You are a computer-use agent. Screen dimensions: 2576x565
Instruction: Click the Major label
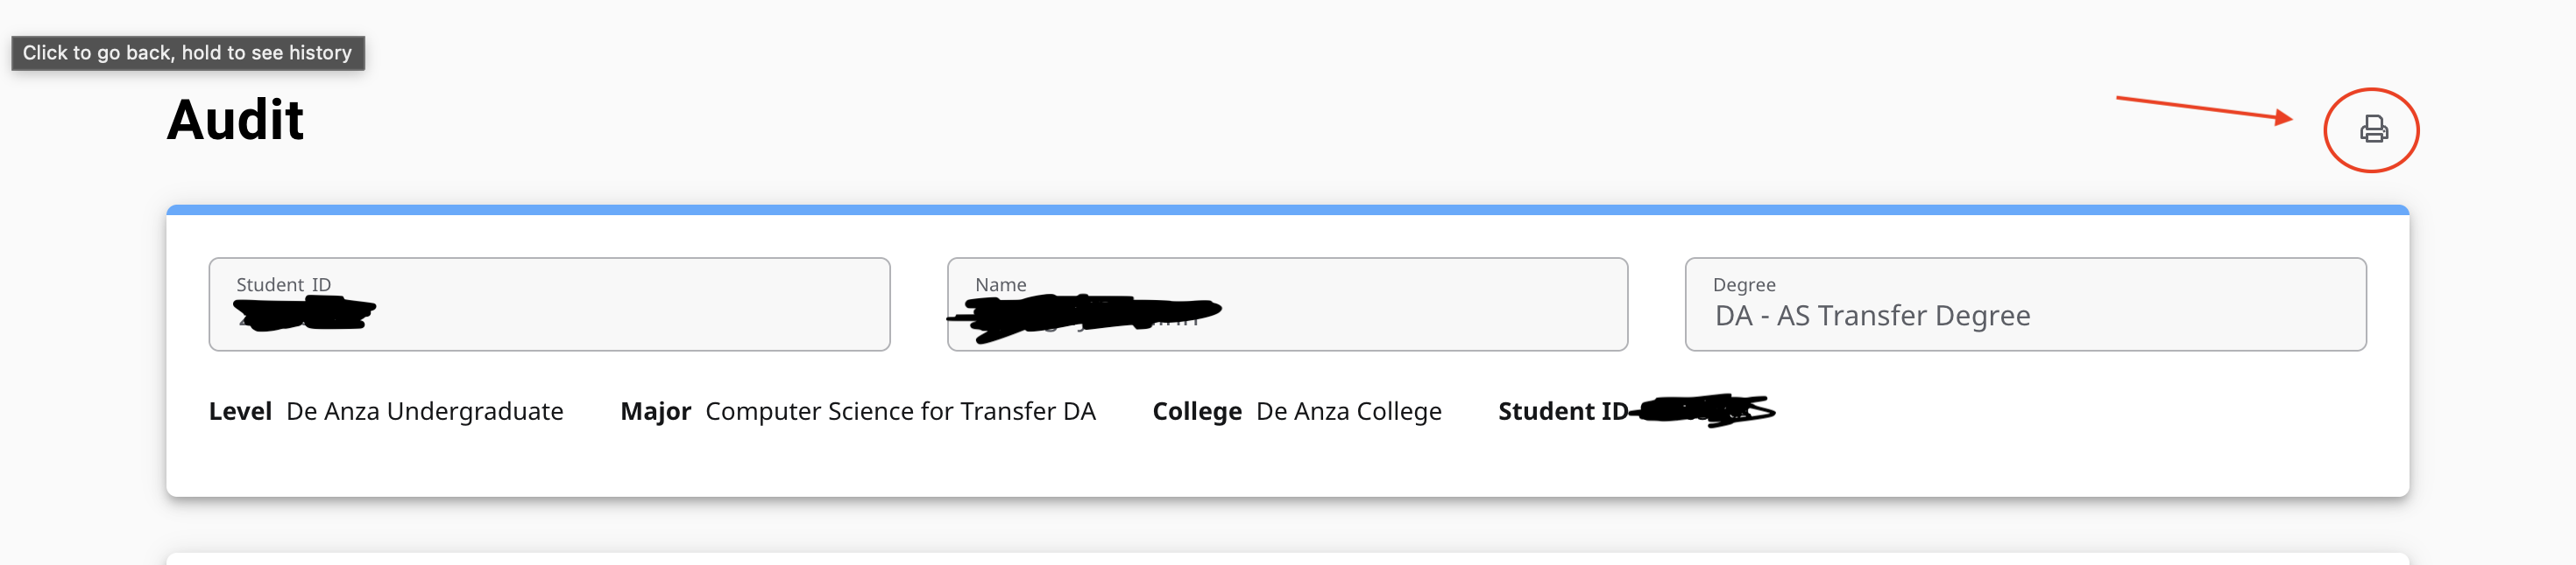pyautogui.click(x=655, y=411)
